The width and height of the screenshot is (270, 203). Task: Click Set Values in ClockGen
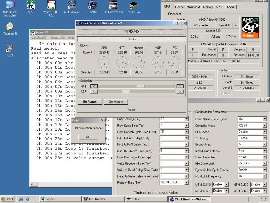116,102
